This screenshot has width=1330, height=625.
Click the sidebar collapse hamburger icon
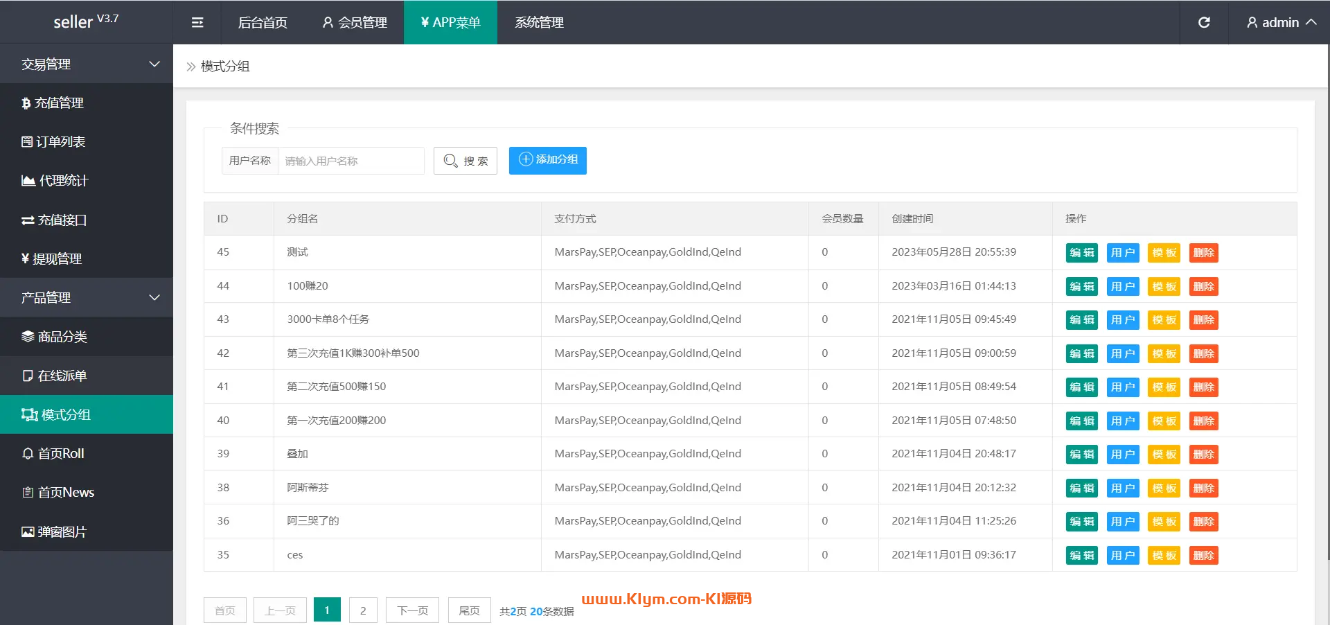(197, 22)
